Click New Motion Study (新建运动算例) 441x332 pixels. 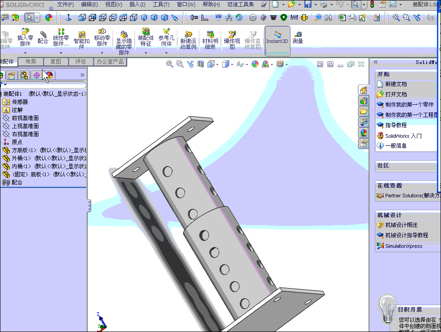pyautogui.click(x=188, y=40)
